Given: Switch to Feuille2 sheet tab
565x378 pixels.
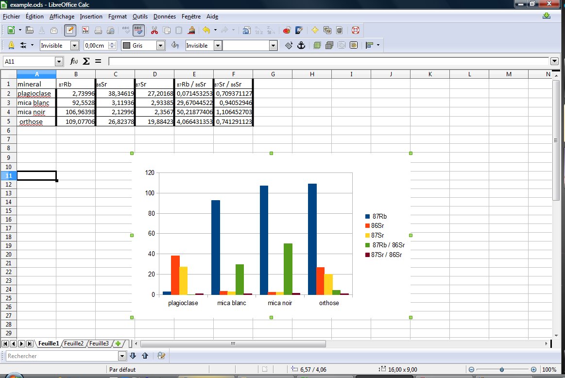Looking at the screenshot, I should (74, 344).
